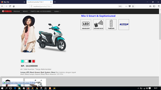
Task: Open the second scooter thumbnail at bottom
Action: point(35,82)
